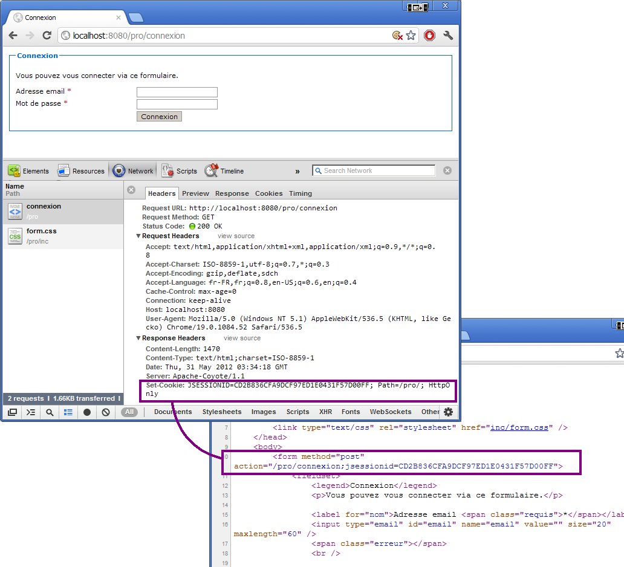Viewport: 624px width, 567px height.
Task: Open the Chrome wrench menu
Action: pos(448,36)
